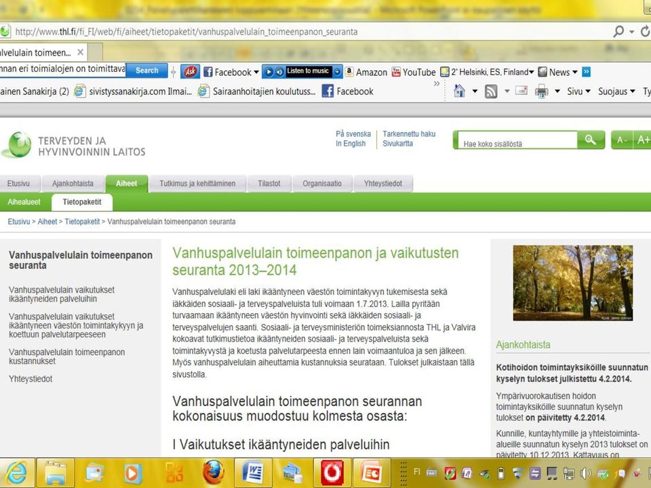Click the Helsinki weather icon
Viewport: 651px width, 488px height.
coord(445,72)
